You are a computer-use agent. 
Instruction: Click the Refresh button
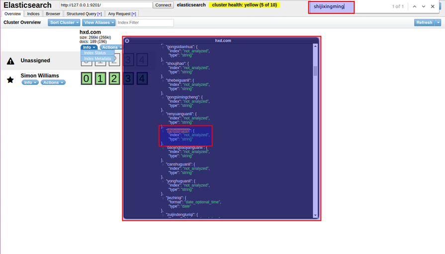point(424,23)
